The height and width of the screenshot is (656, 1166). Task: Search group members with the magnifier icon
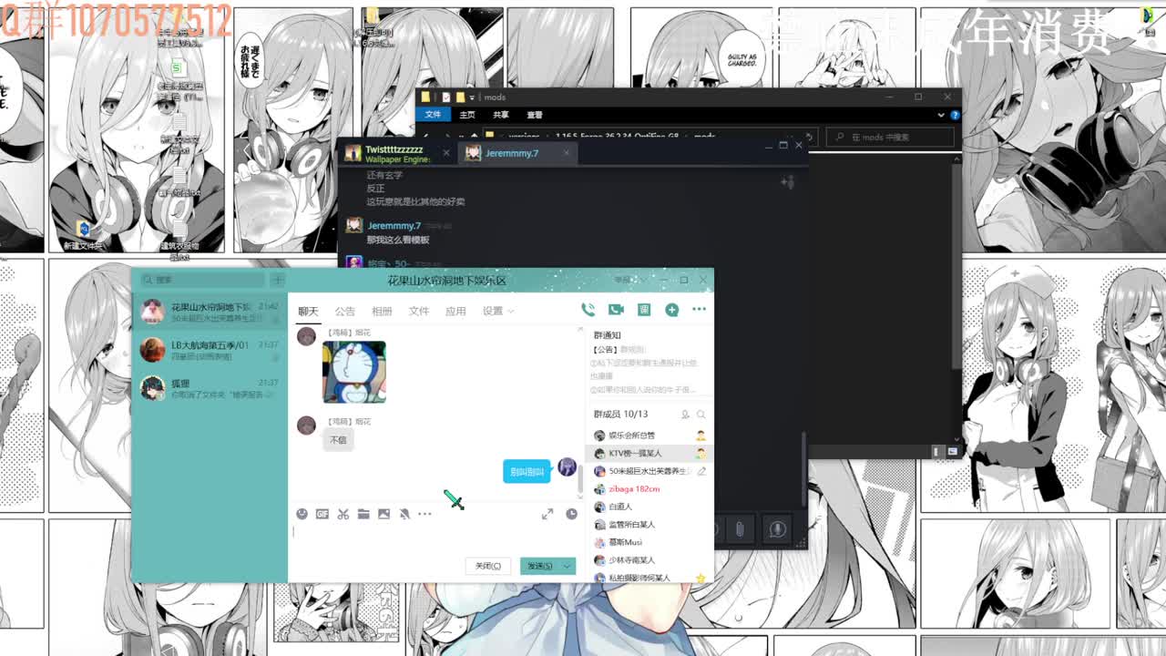(701, 415)
